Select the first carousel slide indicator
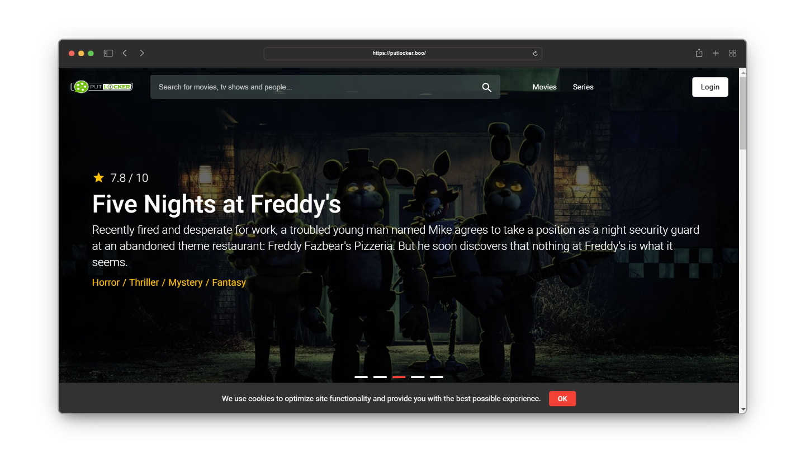The image size is (805, 453). [361, 377]
